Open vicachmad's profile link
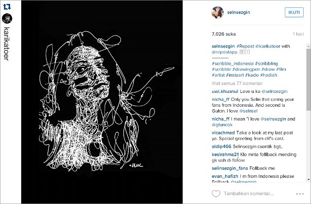This screenshot has height=204, width=311. [x=223, y=133]
